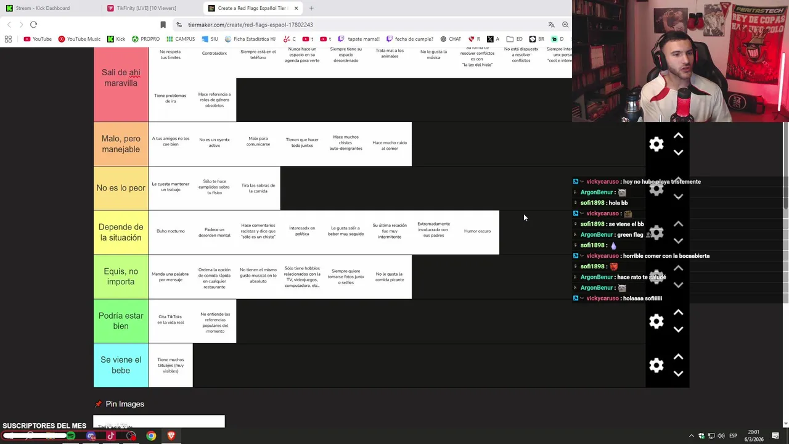
Task: Open the browser apps grid icon
Action: tap(8, 39)
